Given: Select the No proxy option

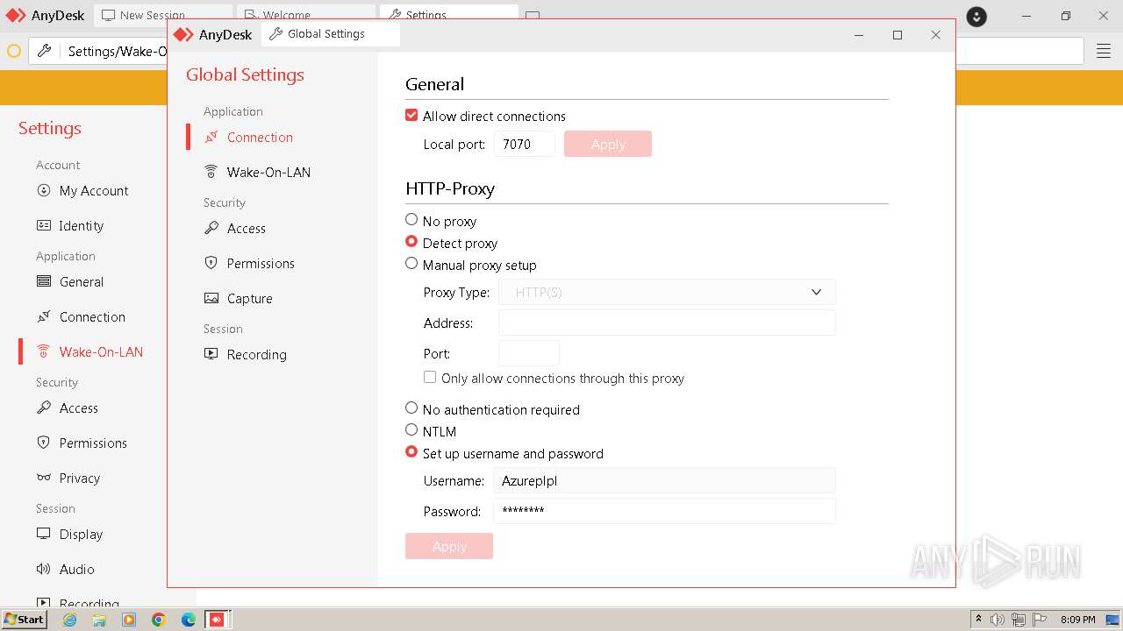Looking at the screenshot, I should coord(411,219).
